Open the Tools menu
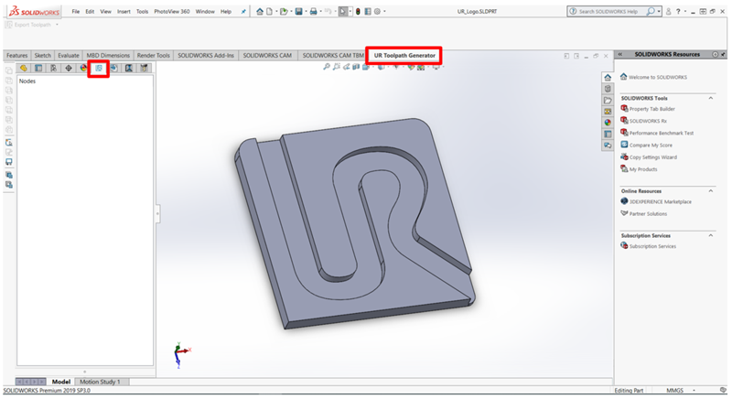Viewport: 732px width, 399px height. (x=143, y=12)
